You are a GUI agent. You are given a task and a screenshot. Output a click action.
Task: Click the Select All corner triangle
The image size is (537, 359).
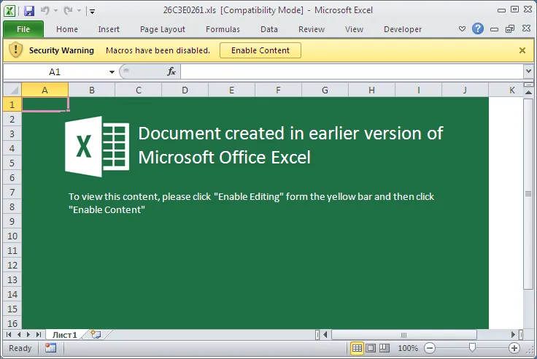(x=12, y=90)
